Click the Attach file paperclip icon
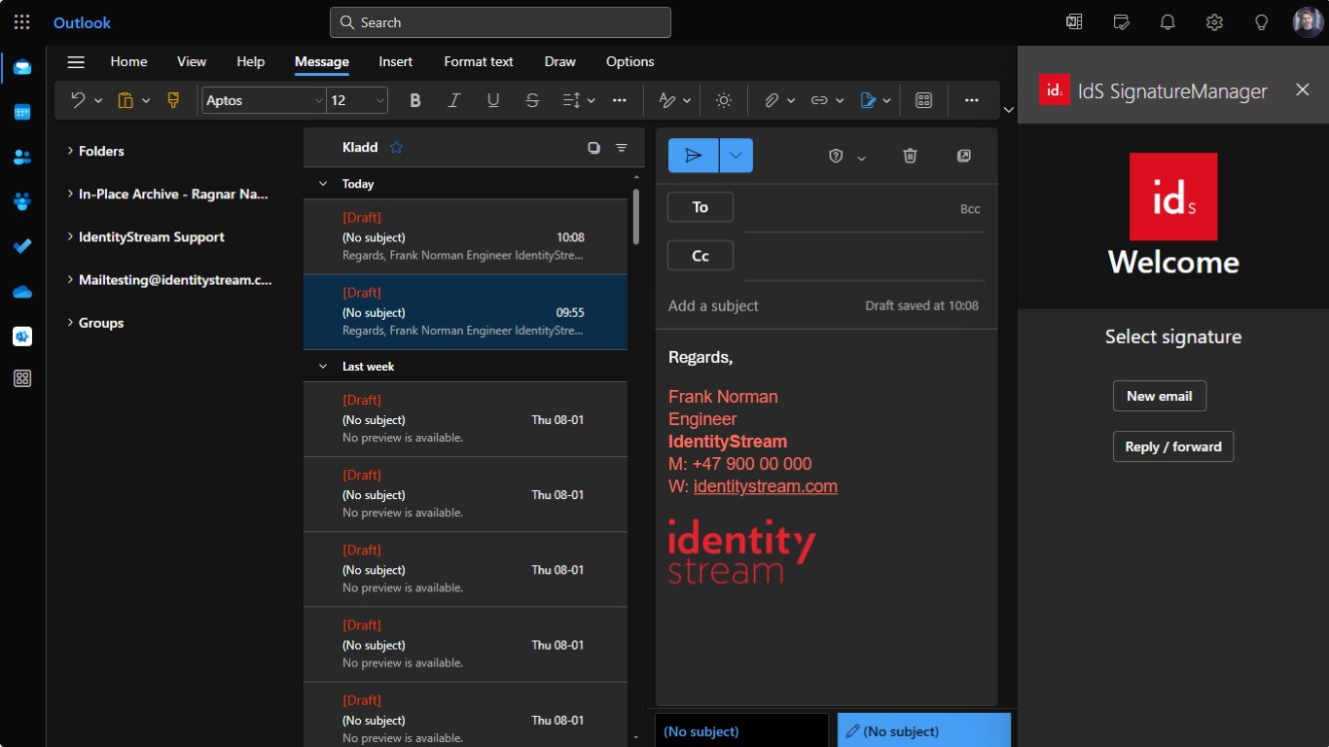This screenshot has width=1329, height=747. click(x=771, y=100)
